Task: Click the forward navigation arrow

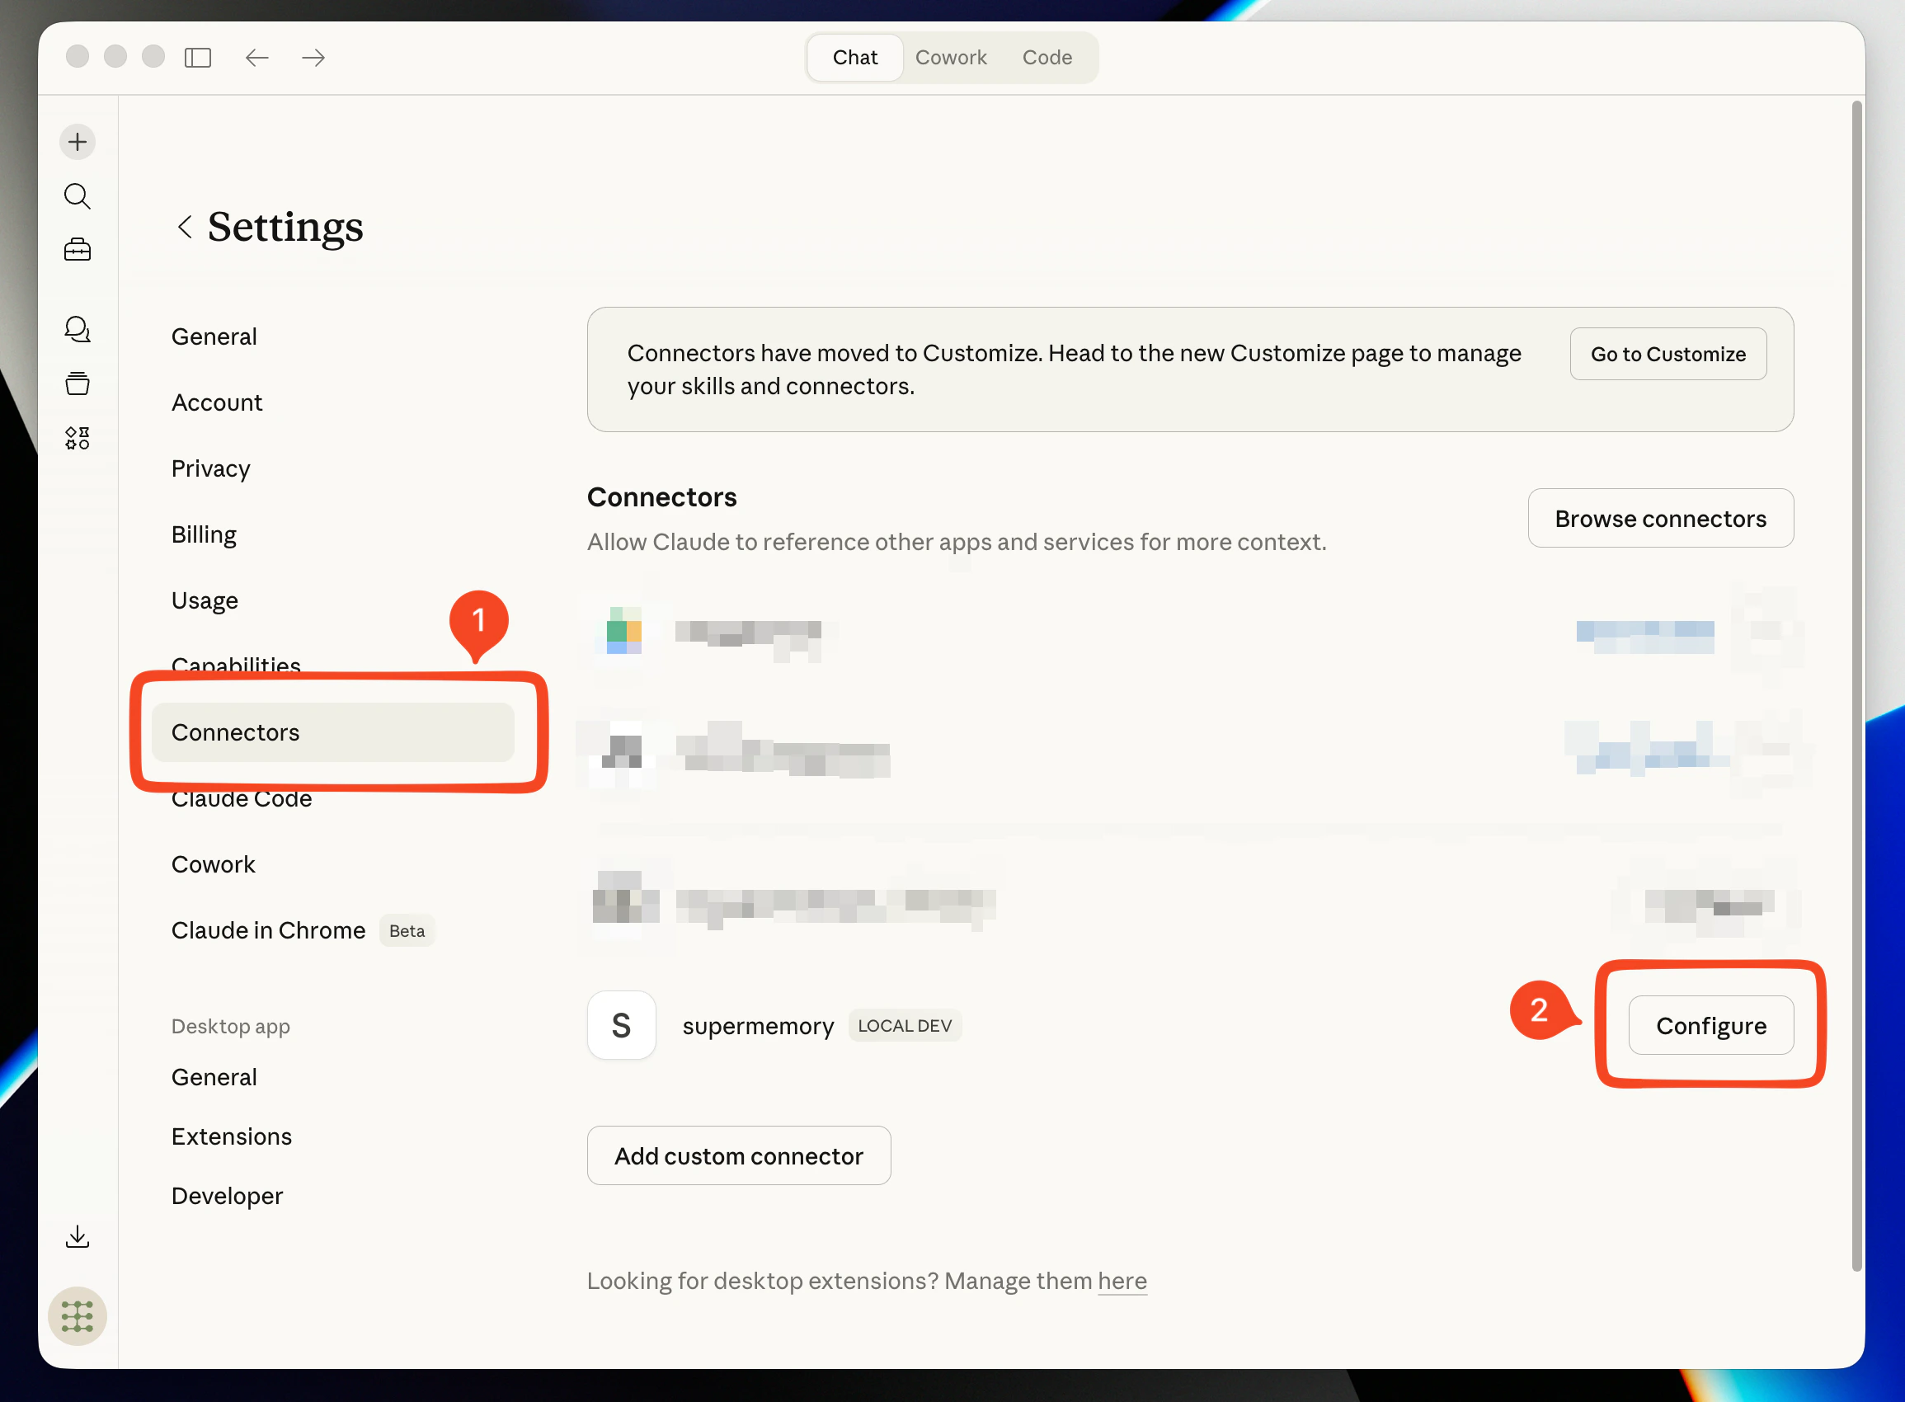Action: [x=312, y=57]
